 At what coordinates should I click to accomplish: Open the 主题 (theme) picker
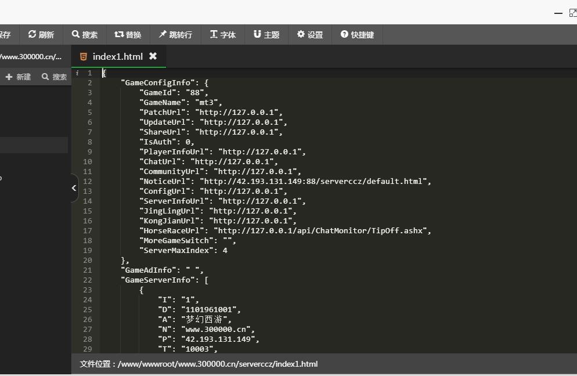coord(266,35)
